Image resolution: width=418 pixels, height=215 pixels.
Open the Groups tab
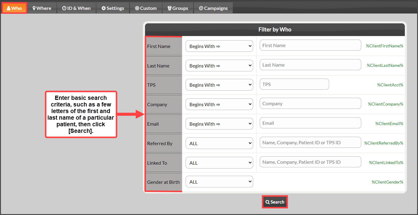coord(178,8)
